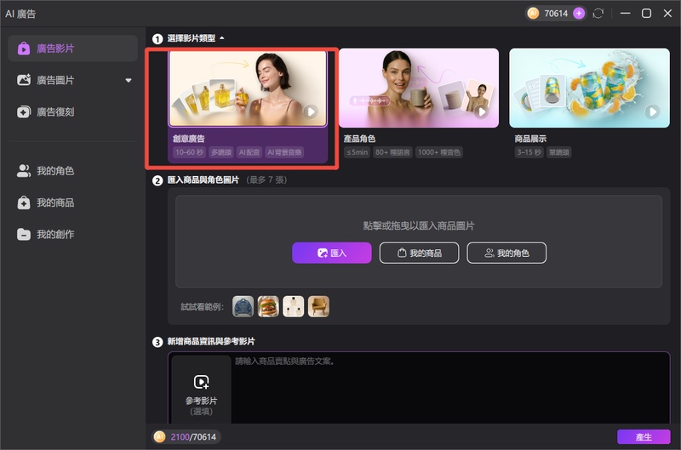Open 我的商品 in the sidebar
This screenshot has height=450, width=681.
pyautogui.click(x=73, y=202)
